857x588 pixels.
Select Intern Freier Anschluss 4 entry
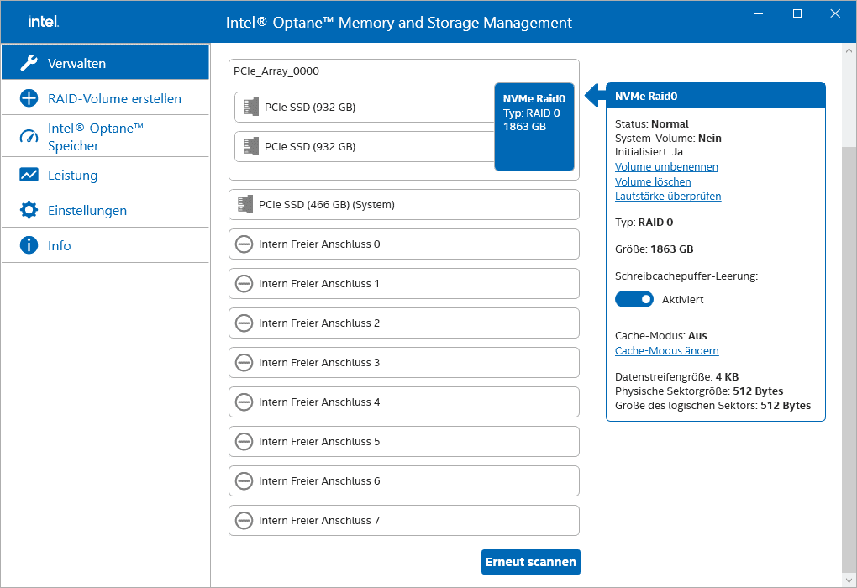point(403,402)
